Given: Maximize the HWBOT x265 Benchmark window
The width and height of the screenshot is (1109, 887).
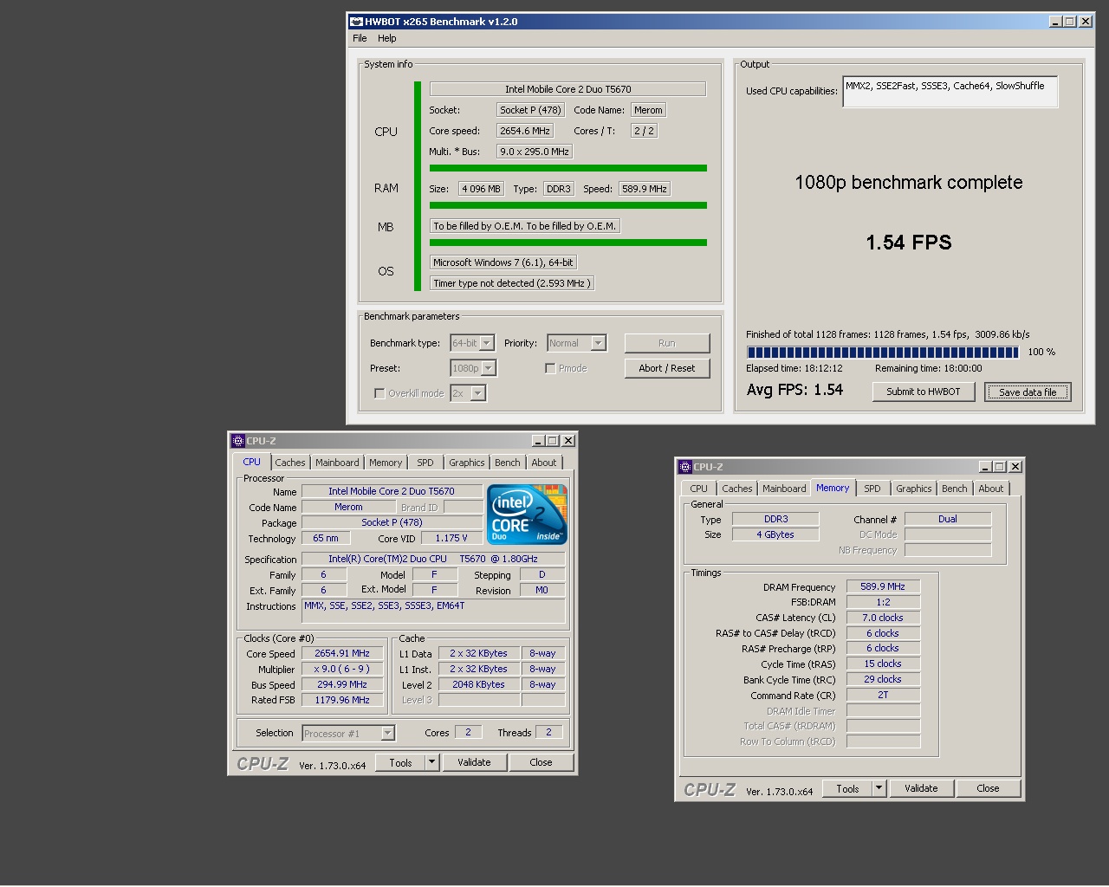Looking at the screenshot, I should pyautogui.click(x=1070, y=22).
